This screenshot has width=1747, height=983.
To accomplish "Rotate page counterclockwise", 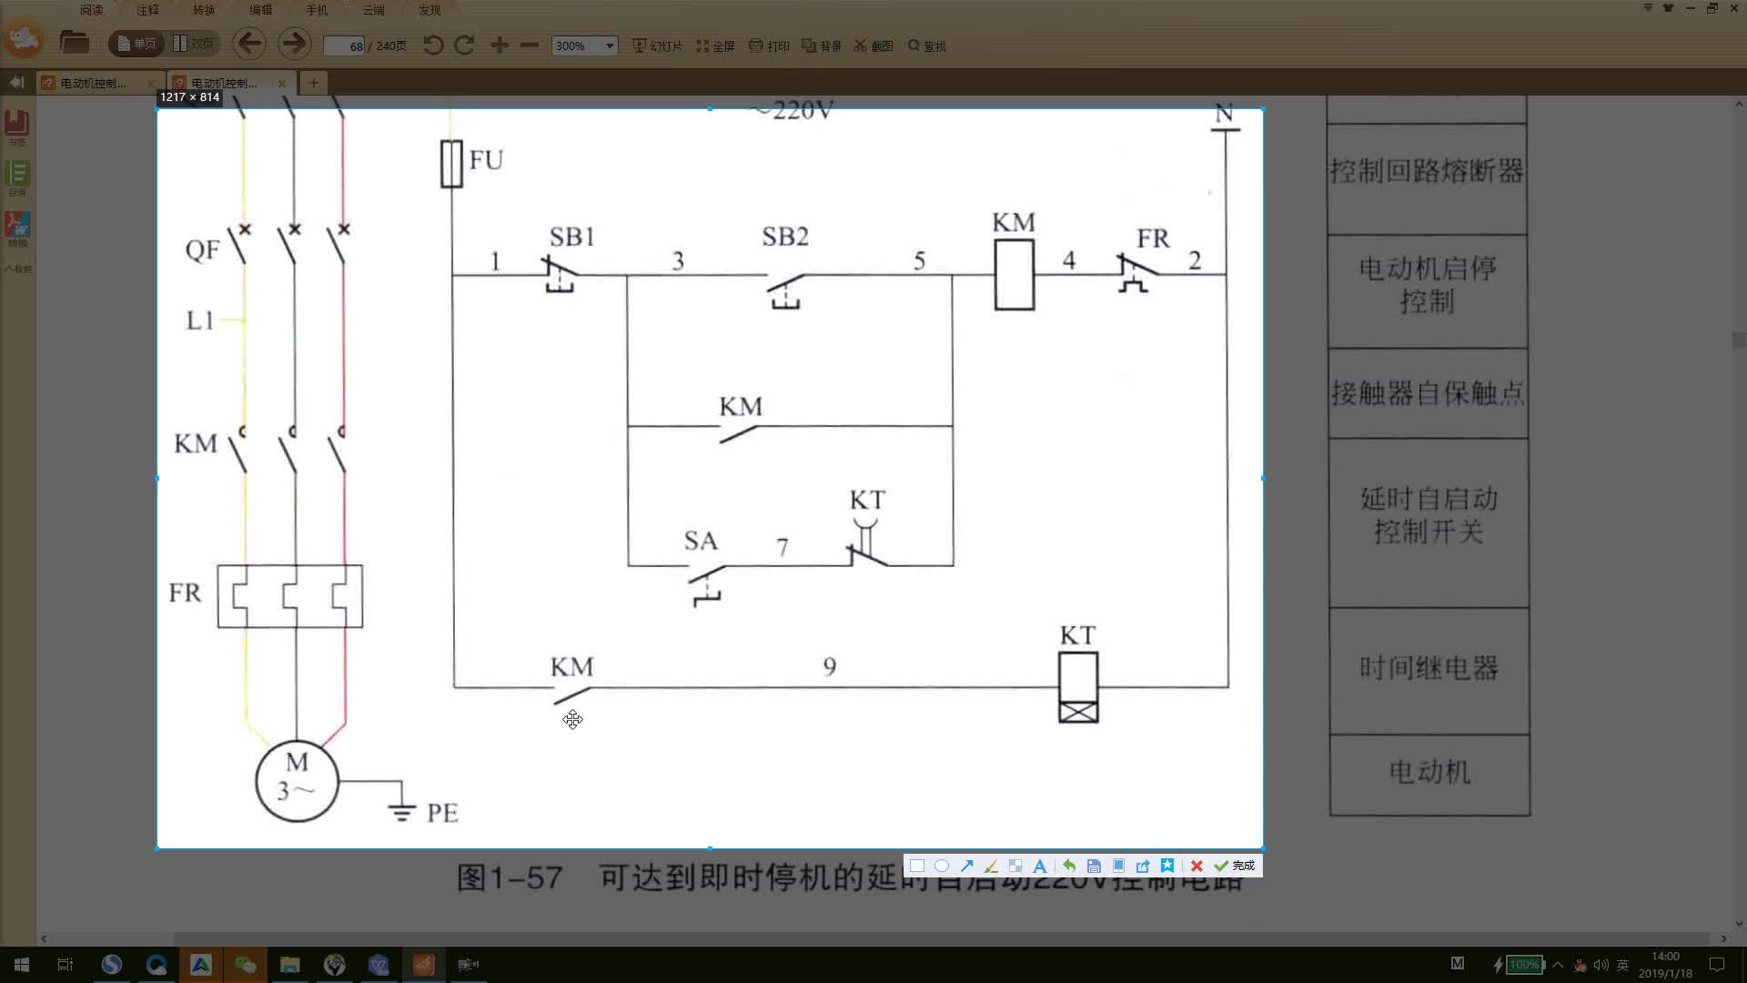I will 433,45.
